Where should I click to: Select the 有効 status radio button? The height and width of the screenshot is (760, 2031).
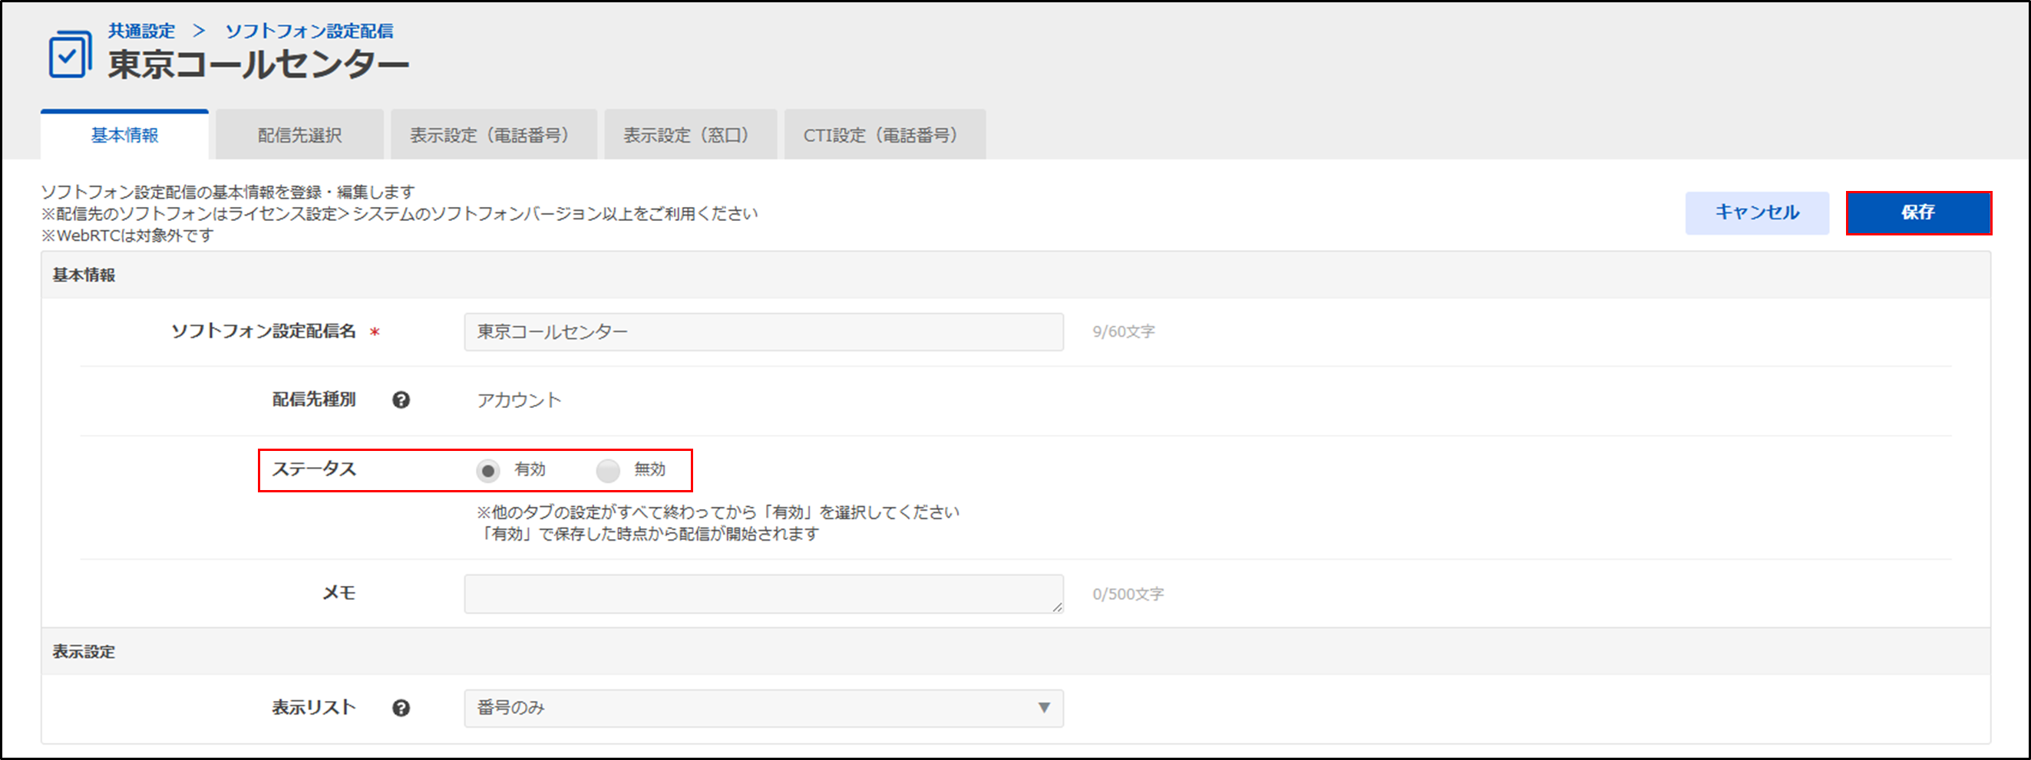[488, 471]
